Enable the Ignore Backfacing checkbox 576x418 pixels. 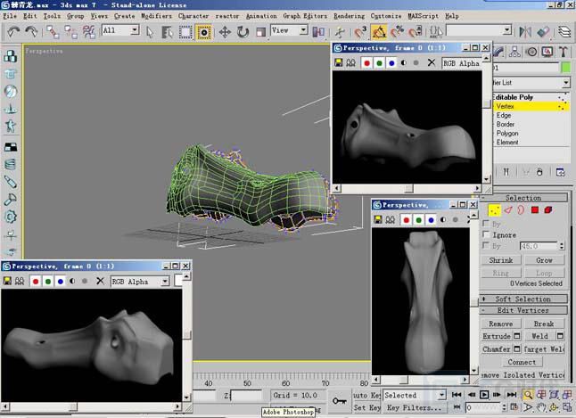coord(486,234)
